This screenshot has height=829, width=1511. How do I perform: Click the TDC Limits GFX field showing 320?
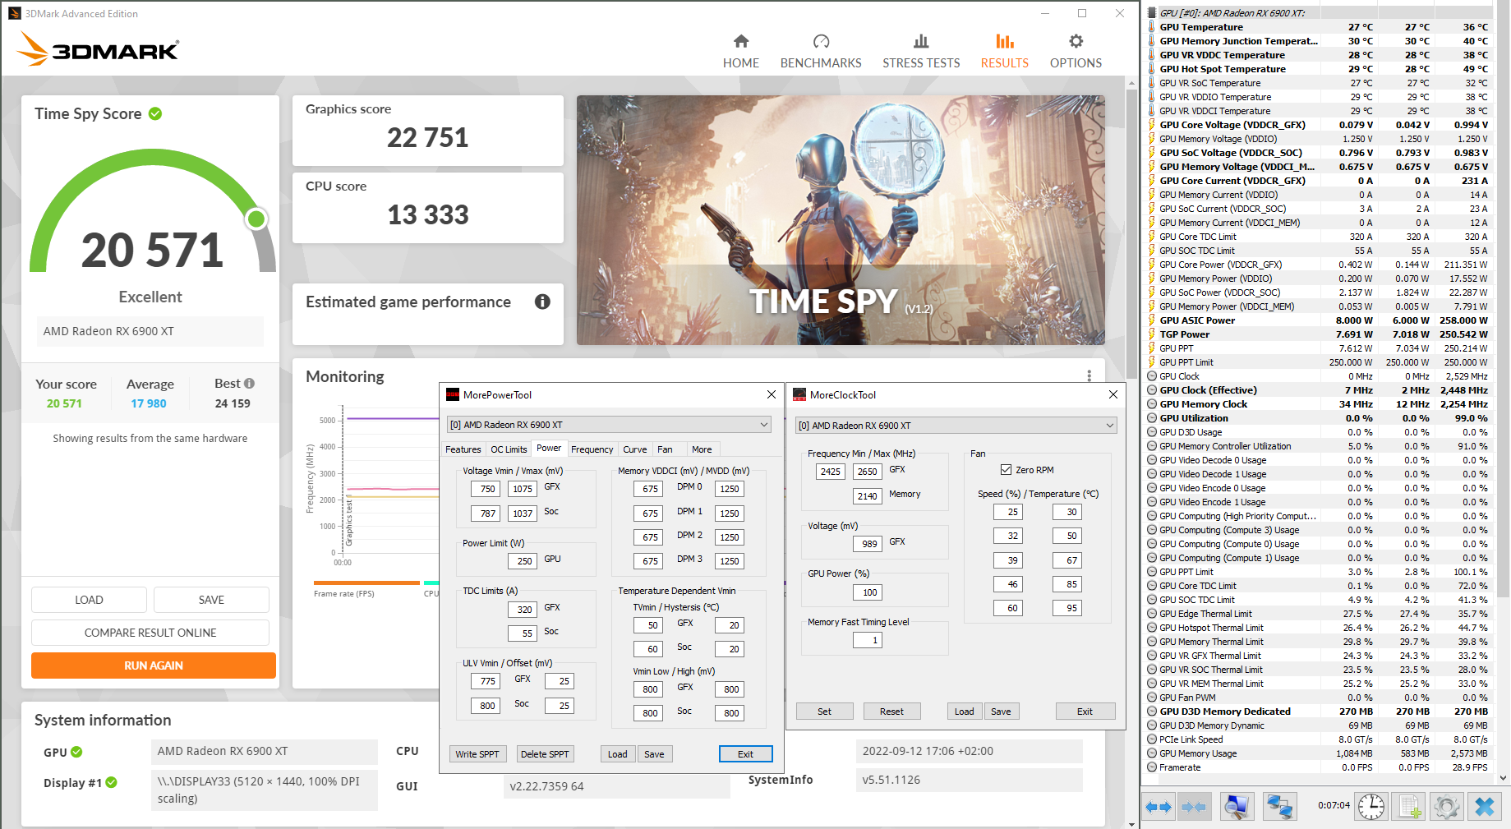point(524,610)
